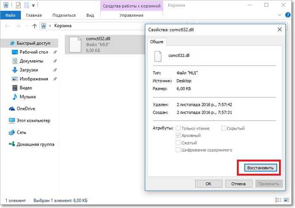Viewport: 295px width, 208px height.
Task: Click the Применить button
Action: tap(269, 184)
